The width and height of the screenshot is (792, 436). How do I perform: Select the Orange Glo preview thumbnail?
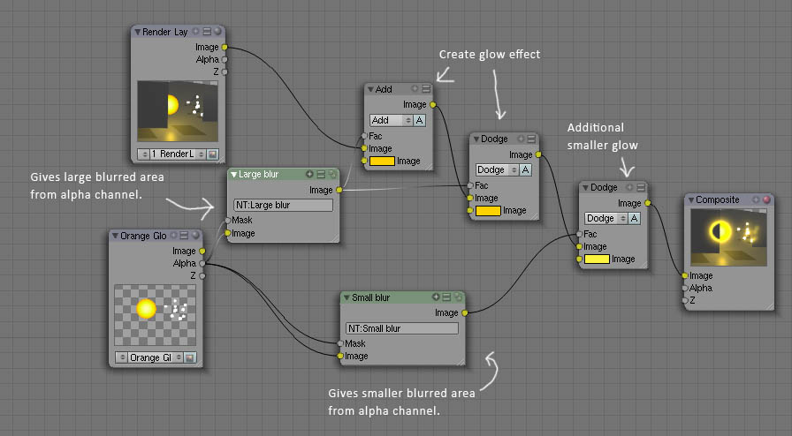(155, 315)
